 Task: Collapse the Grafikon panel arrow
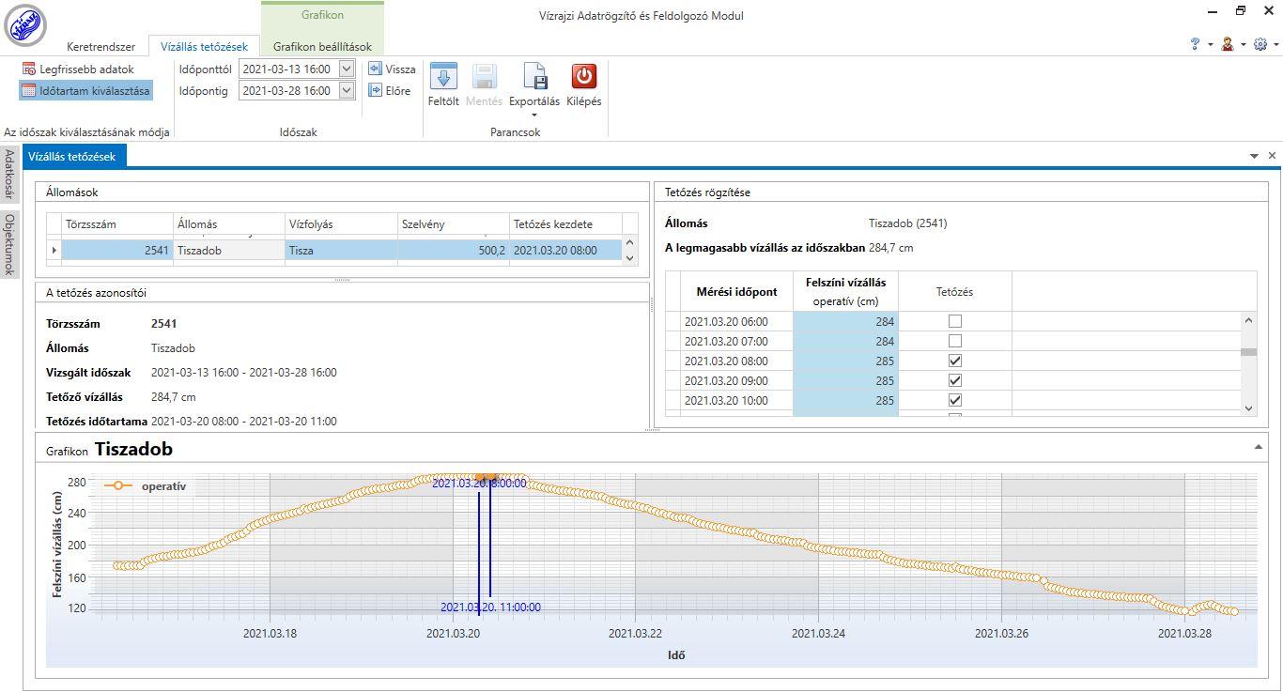pyautogui.click(x=1258, y=447)
